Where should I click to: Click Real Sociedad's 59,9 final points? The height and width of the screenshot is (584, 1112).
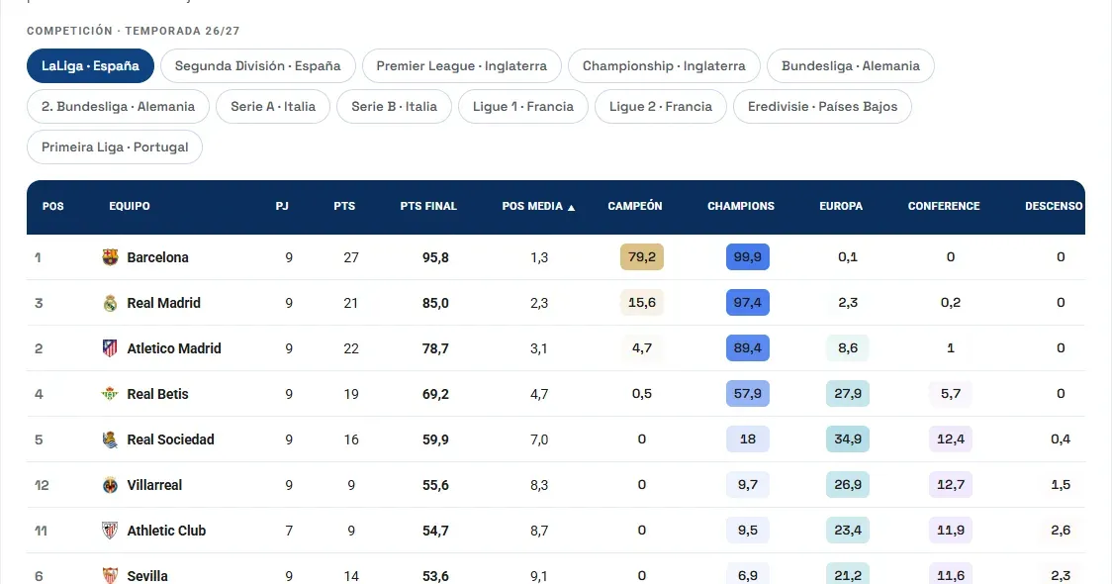435,439
